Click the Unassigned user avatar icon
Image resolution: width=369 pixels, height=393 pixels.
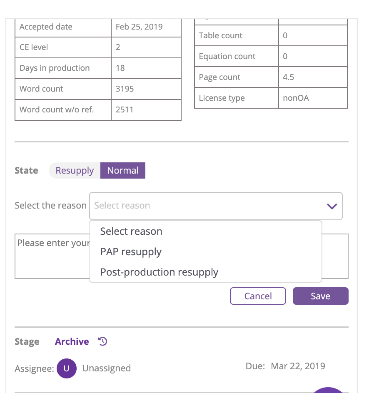point(67,368)
